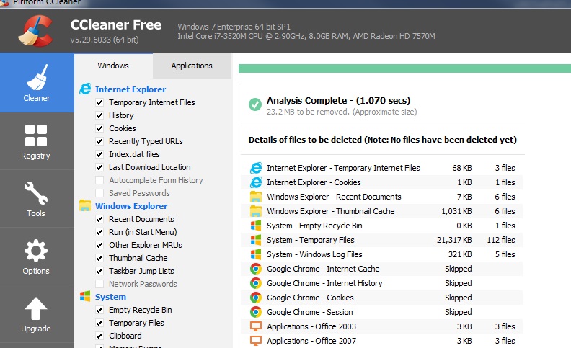
Task: Toggle Empty Recycle Bin checkbox
Action: pyautogui.click(x=99, y=310)
